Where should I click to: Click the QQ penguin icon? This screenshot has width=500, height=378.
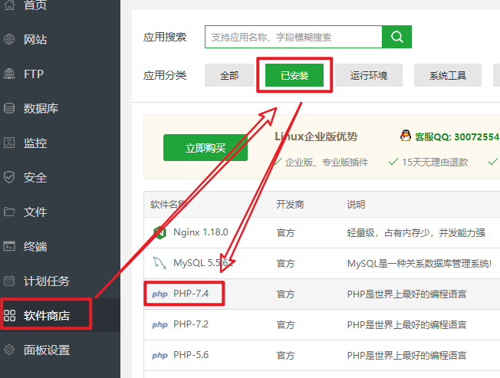pyautogui.click(x=406, y=136)
